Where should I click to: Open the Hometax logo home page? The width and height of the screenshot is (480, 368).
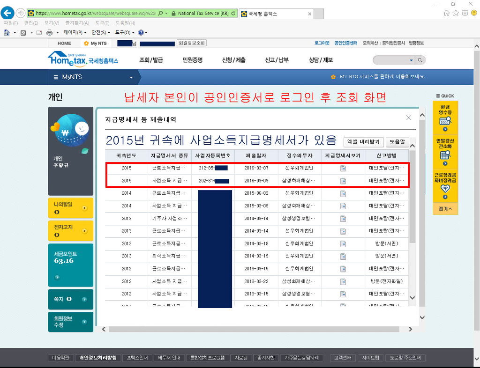(83, 59)
